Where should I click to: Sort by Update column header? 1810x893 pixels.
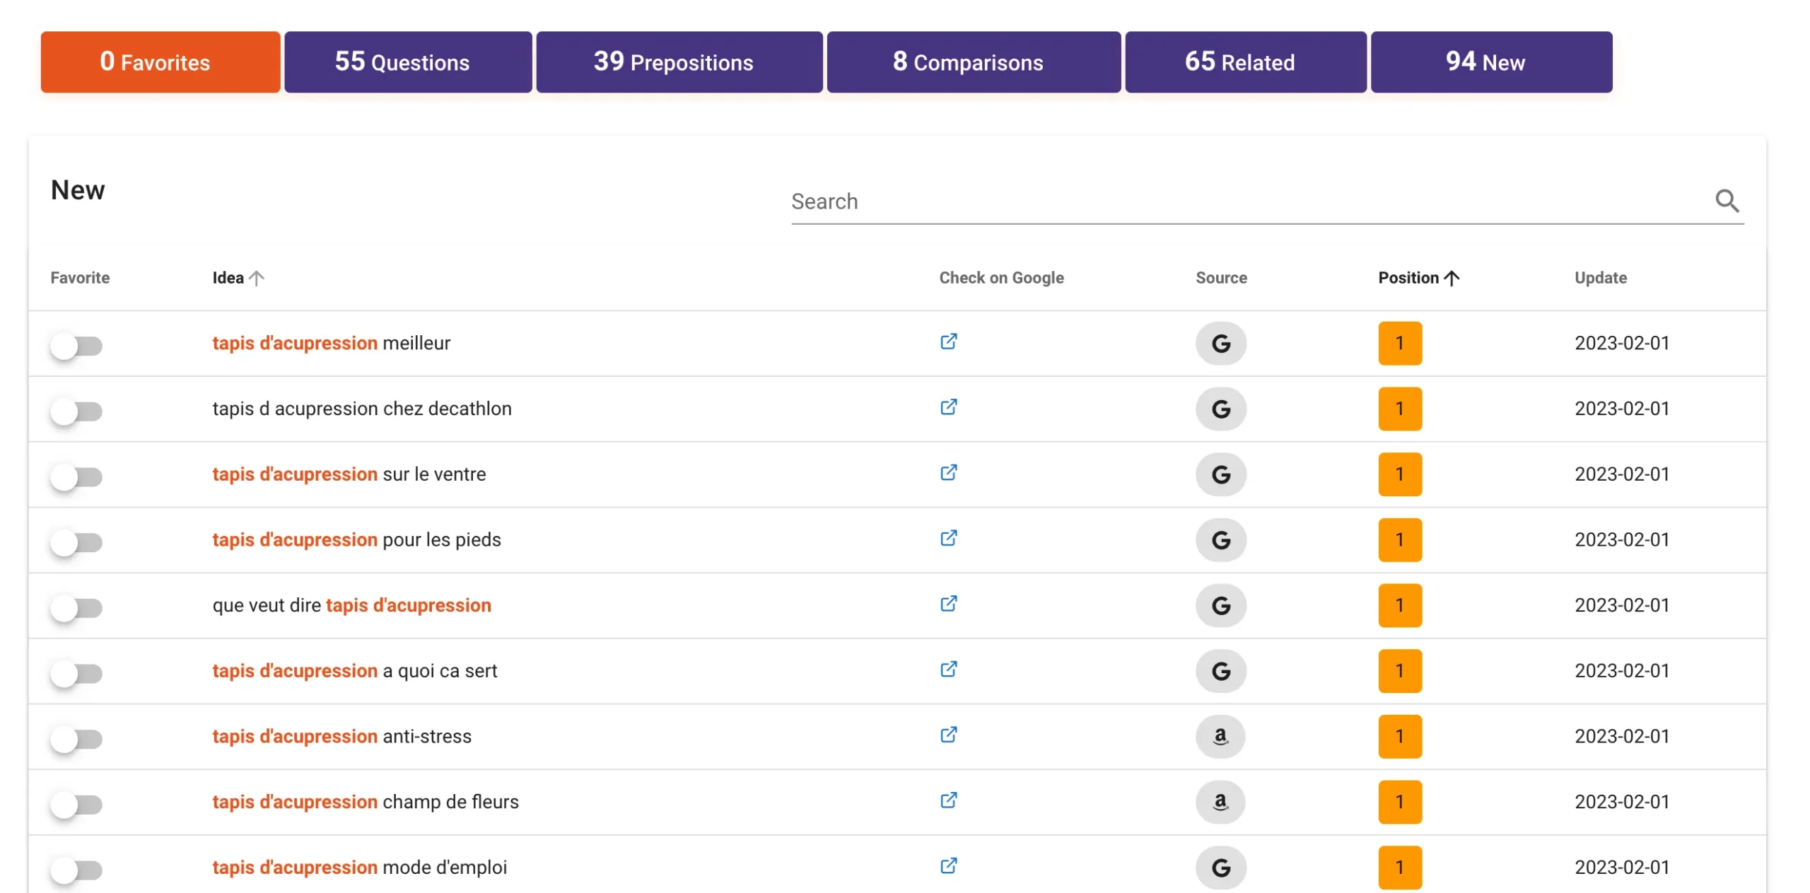[x=1600, y=278]
